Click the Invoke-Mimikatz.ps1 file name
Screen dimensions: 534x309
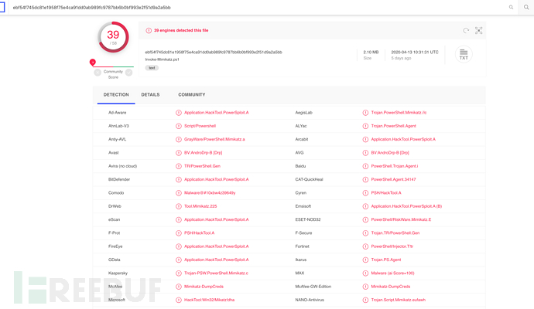[162, 59]
